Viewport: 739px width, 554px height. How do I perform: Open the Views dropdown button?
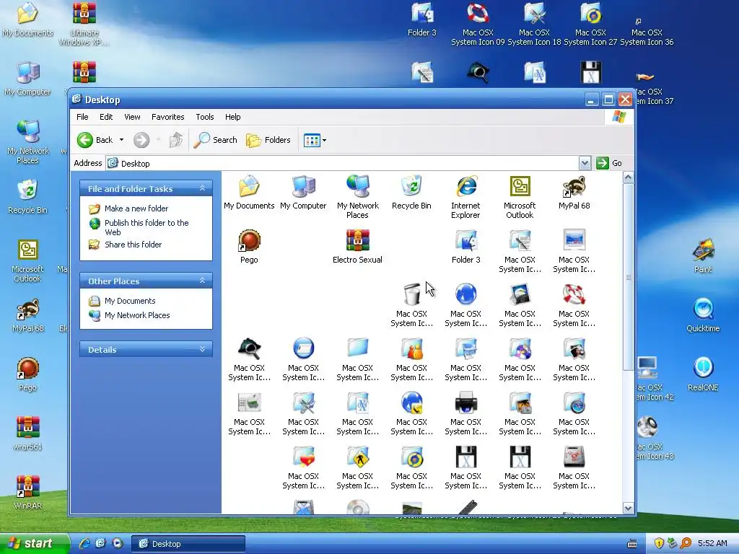pos(315,140)
